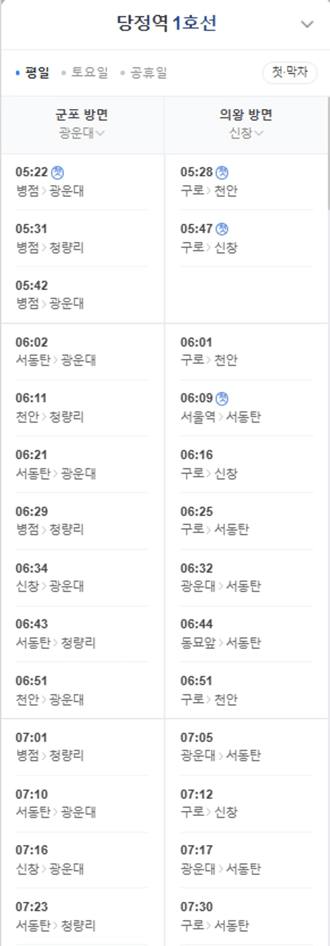Click the first-train icon beside 05:22
Image resolution: width=330 pixels, height=946 pixels.
coord(58,172)
